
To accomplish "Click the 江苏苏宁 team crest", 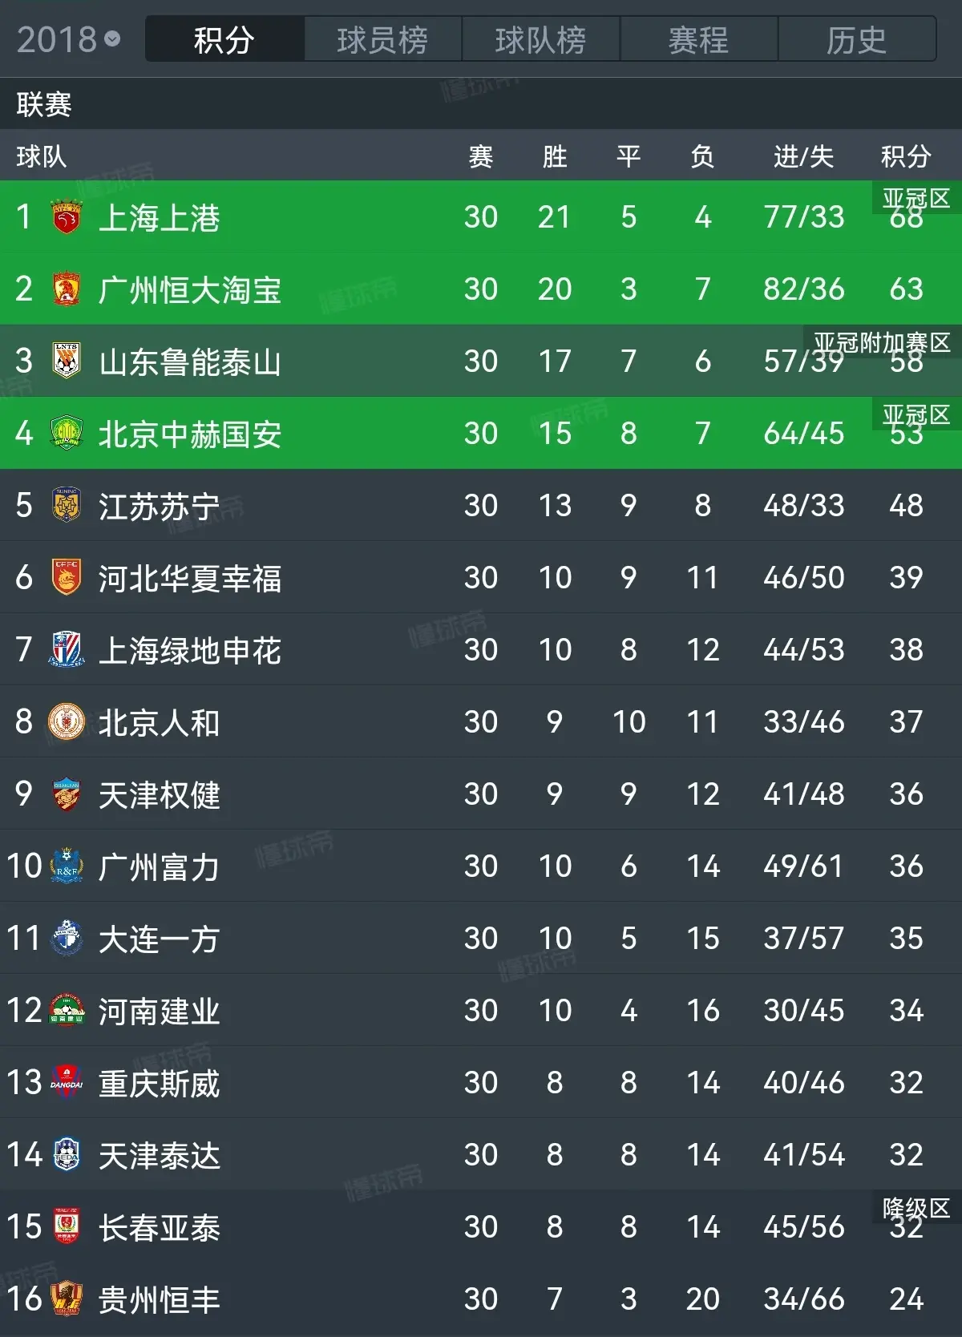I will click(x=67, y=506).
